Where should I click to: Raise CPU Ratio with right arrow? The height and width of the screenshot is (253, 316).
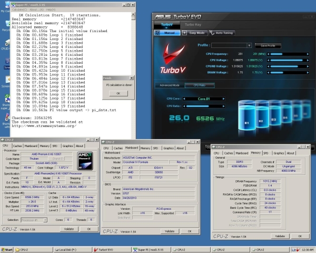tap(223, 106)
